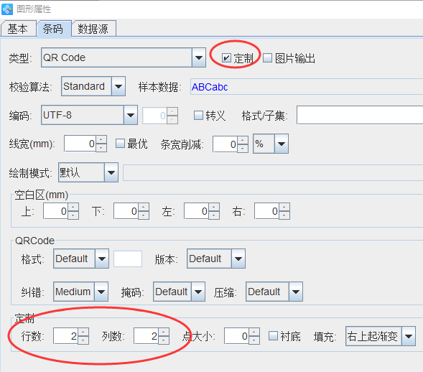Image resolution: width=423 pixels, height=372 pixels.
Task: Enable the 图片输出 checkbox
Action: click(267, 57)
